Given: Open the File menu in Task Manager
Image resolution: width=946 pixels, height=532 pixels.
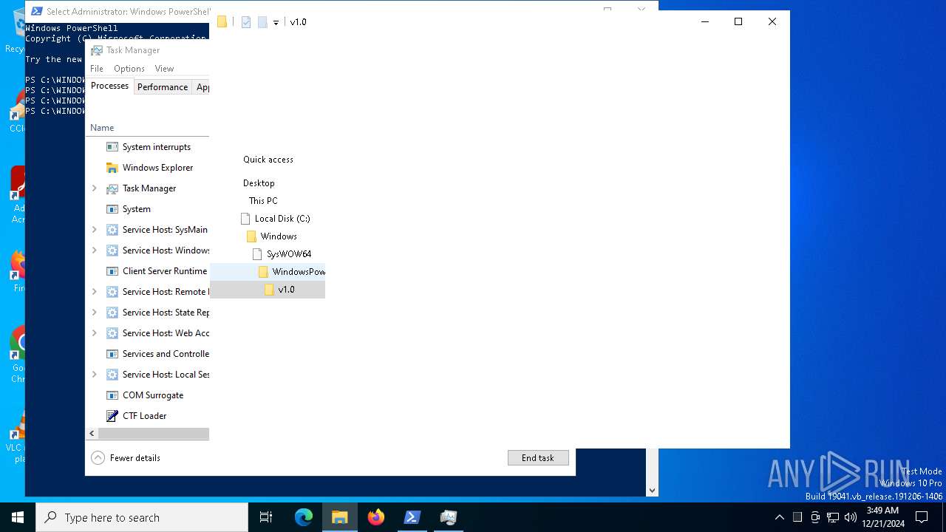Looking at the screenshot, I should [97, 69].
